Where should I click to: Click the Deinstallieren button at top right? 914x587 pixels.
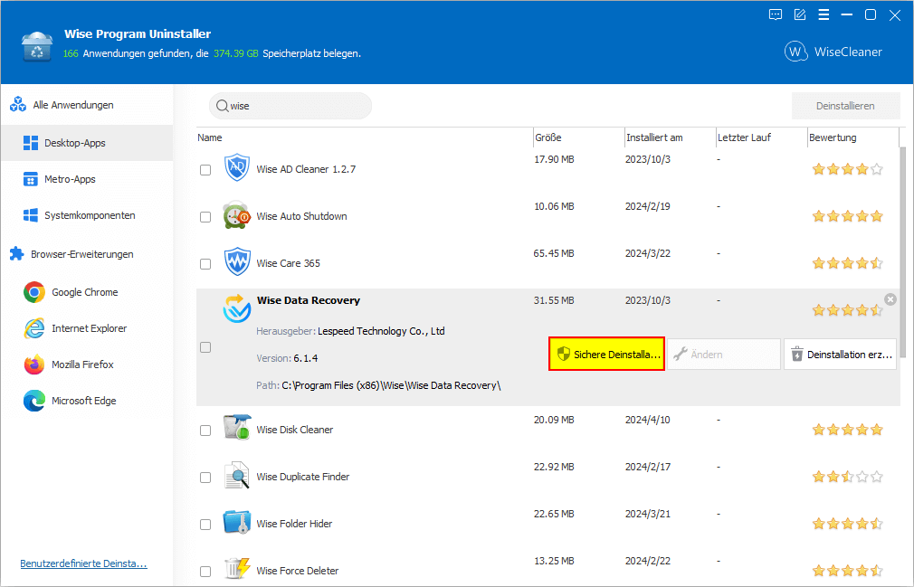845,106
